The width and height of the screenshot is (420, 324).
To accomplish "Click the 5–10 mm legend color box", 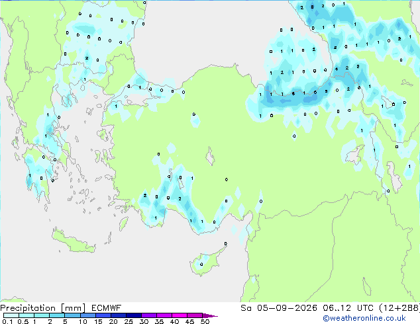I will (72, 315).
